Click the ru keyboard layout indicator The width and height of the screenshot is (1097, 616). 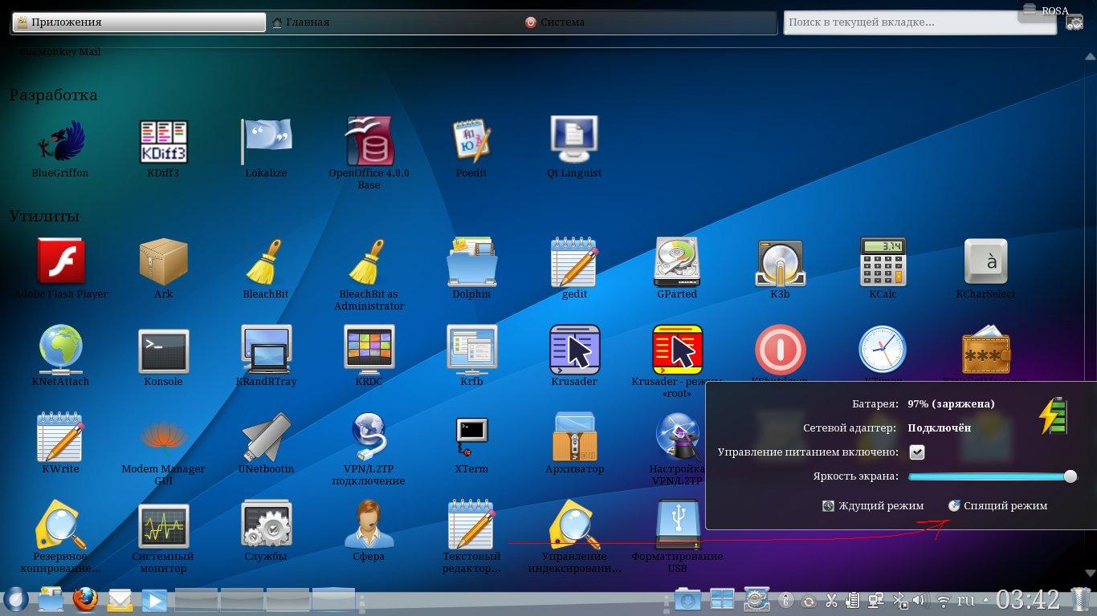click(966, 600)
